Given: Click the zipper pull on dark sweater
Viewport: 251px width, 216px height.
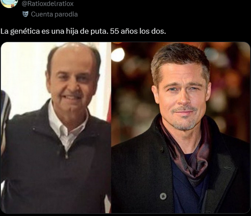Looking at the screenshot, I should (x=67, y=155).
